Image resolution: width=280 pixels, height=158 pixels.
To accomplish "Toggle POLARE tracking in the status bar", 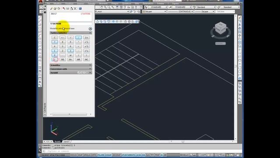I will click(x=101, y=155).
